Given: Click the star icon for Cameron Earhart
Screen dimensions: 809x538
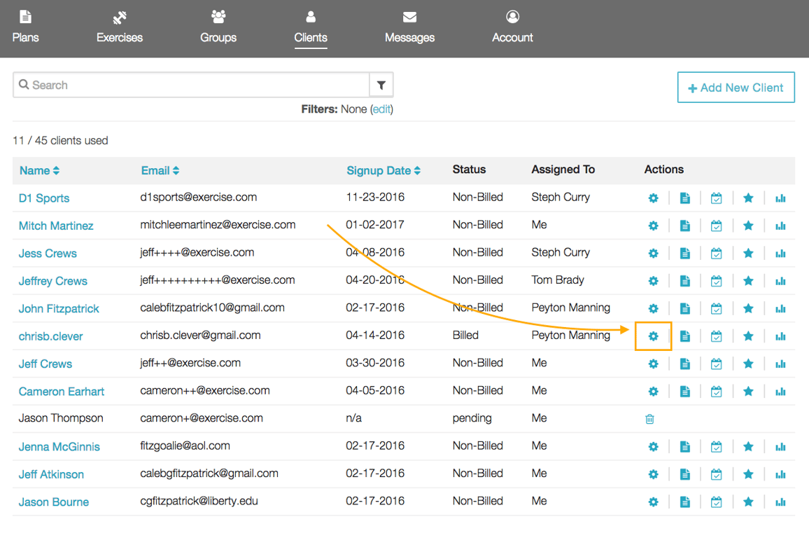Looking at the screenshot, I should [748, 392].
